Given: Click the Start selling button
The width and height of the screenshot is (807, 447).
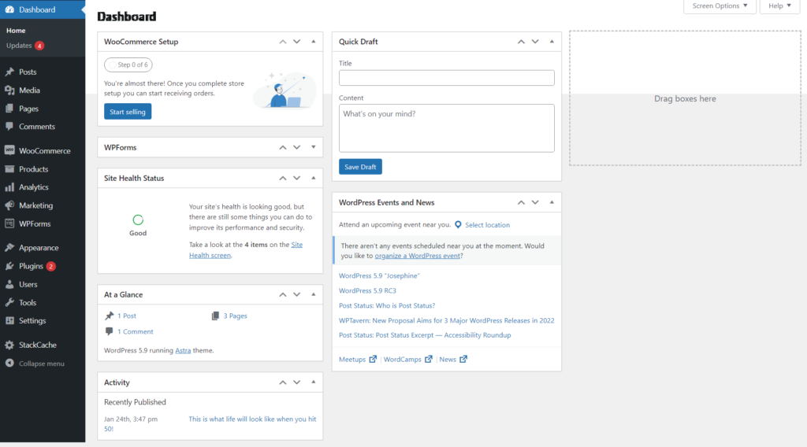Looking at the screenshot, I should (128, 112).
